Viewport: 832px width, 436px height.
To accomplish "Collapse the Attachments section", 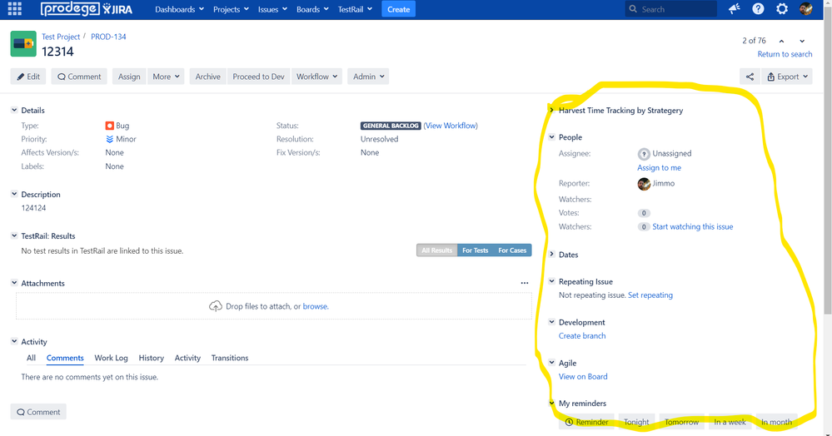I will click(x=14, y=283).
